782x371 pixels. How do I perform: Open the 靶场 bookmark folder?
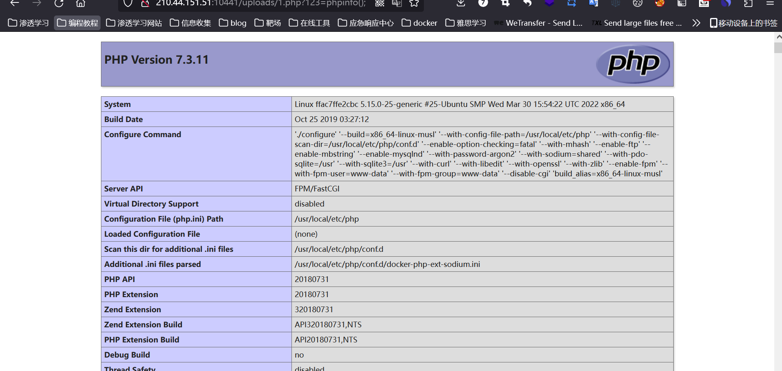click(268, 23)
